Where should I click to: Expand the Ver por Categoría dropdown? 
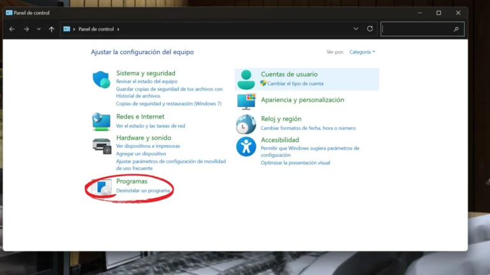point(362,52)
